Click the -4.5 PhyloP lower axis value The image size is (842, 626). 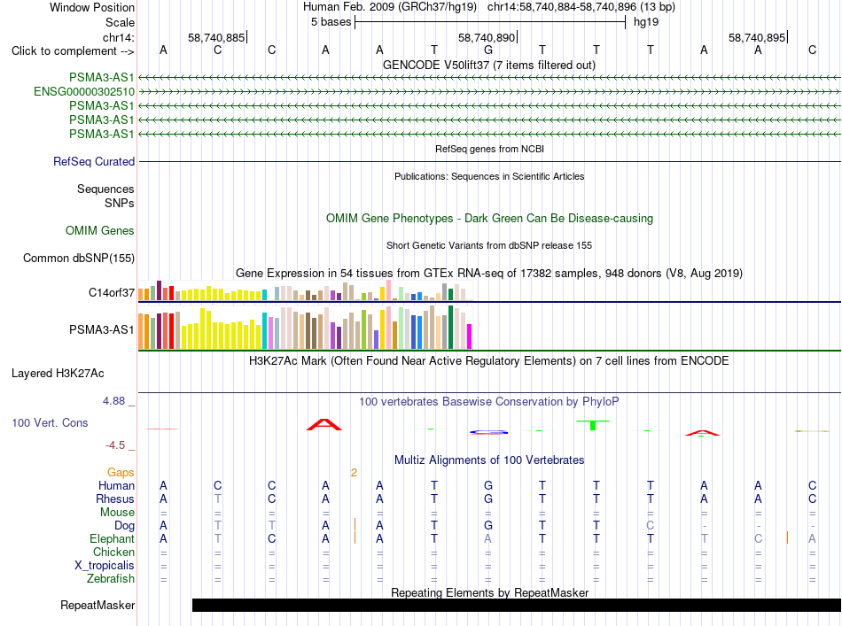coord(115,445)
